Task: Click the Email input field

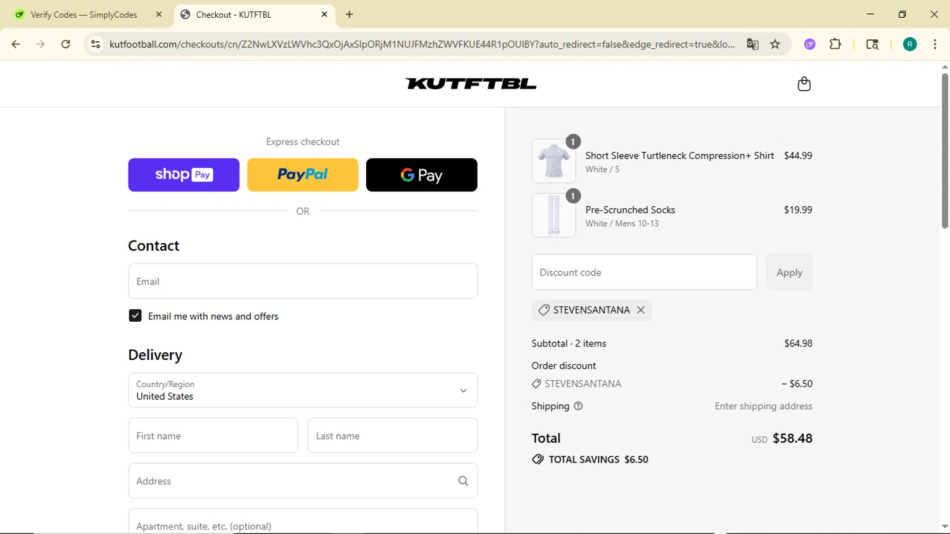Action: click(x=303, y=281)
